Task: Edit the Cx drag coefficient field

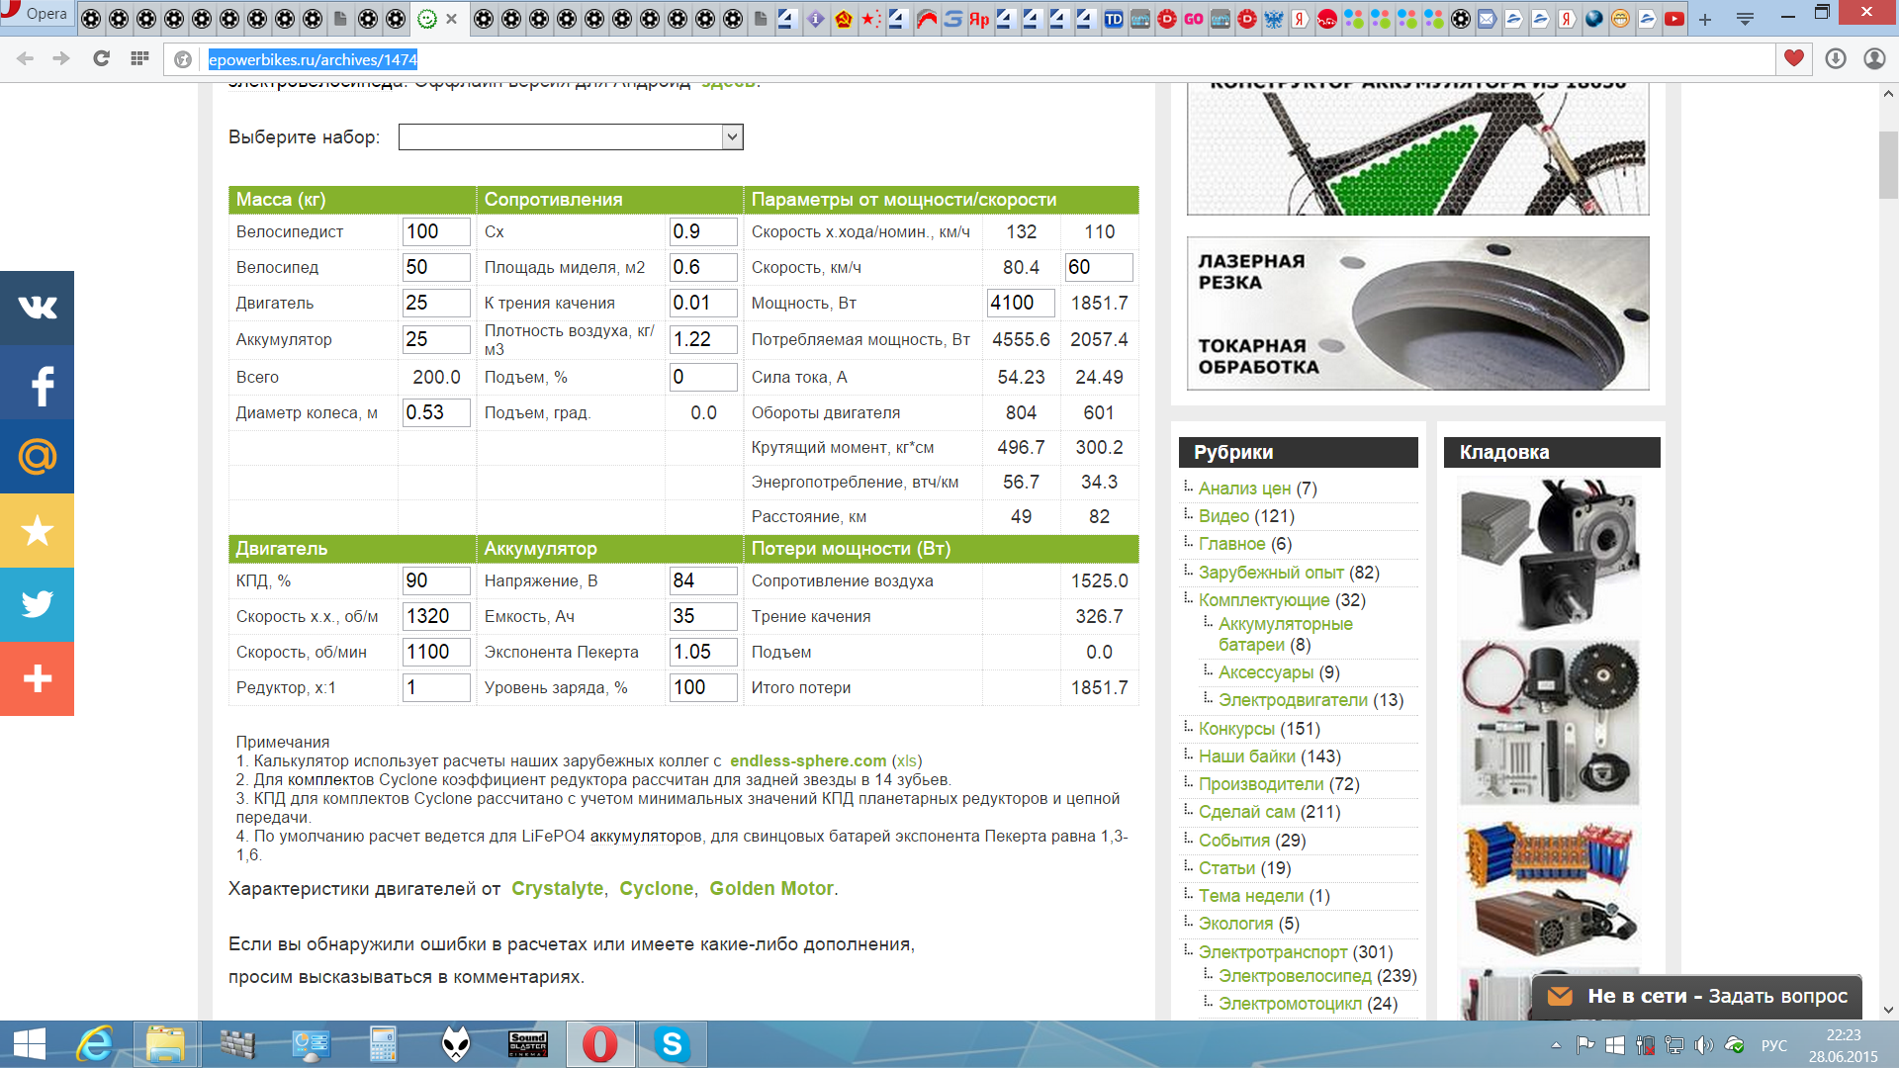Action: 703,231
